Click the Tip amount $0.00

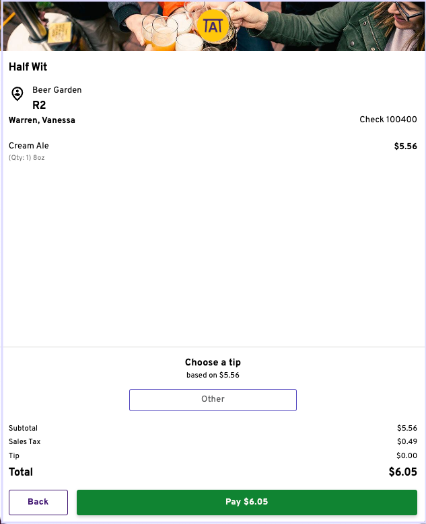coord(406,455)
